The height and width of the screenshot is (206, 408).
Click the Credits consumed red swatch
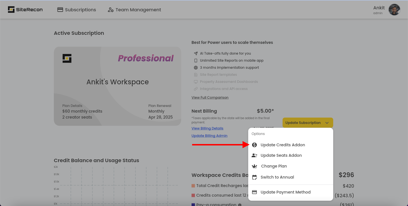(193, 195)
